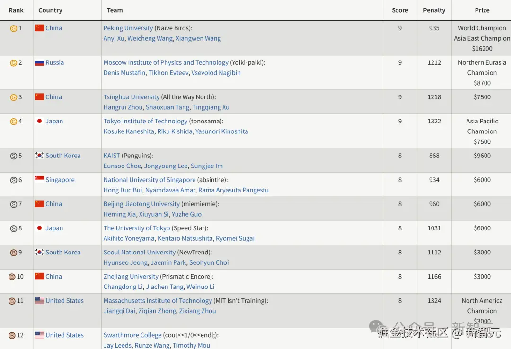Open the Massachusetts Institute of Technology link
The image size is (511, 349).
point(158,300)
